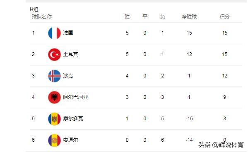This screenshot has height=152, width=248.
Task: Click the Turkey flag icon
Action: coord(54,54)
